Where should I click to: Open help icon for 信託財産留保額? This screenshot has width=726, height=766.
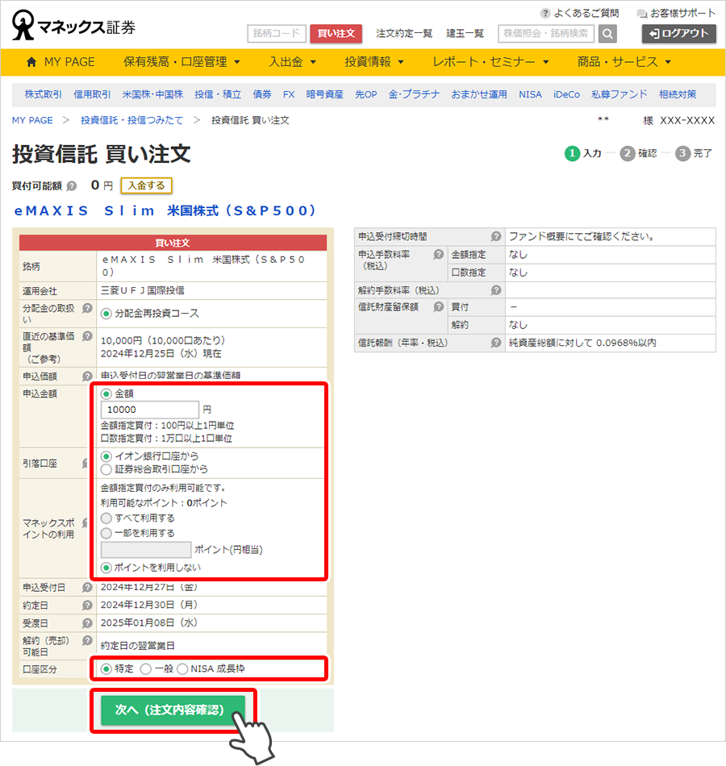coord(439,306)
